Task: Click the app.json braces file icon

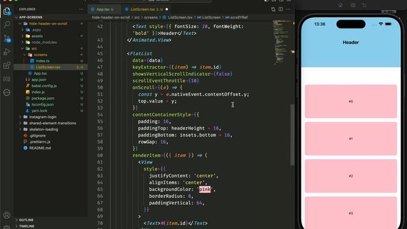Action: (27, 80)
